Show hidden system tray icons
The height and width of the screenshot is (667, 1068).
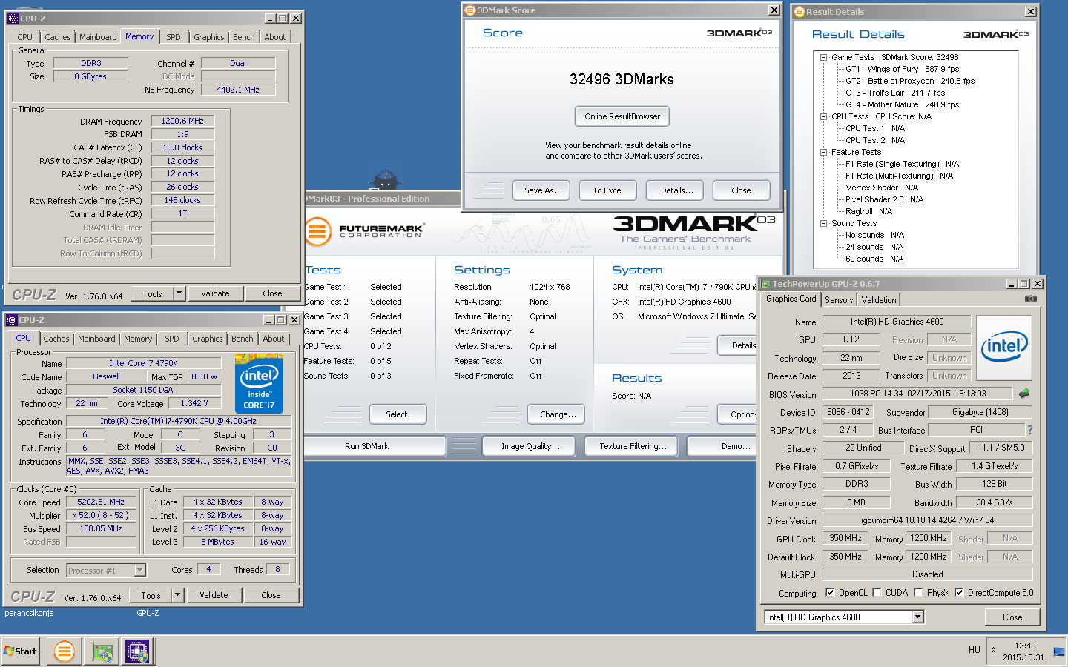click(x=994, y=651)
